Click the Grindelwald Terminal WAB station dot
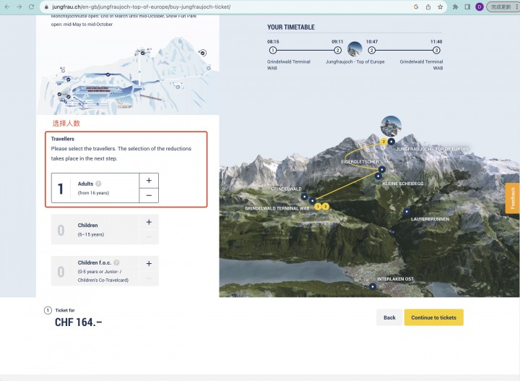Image resolution: width=520 pixels, height=381 pixels. (313, 200)
